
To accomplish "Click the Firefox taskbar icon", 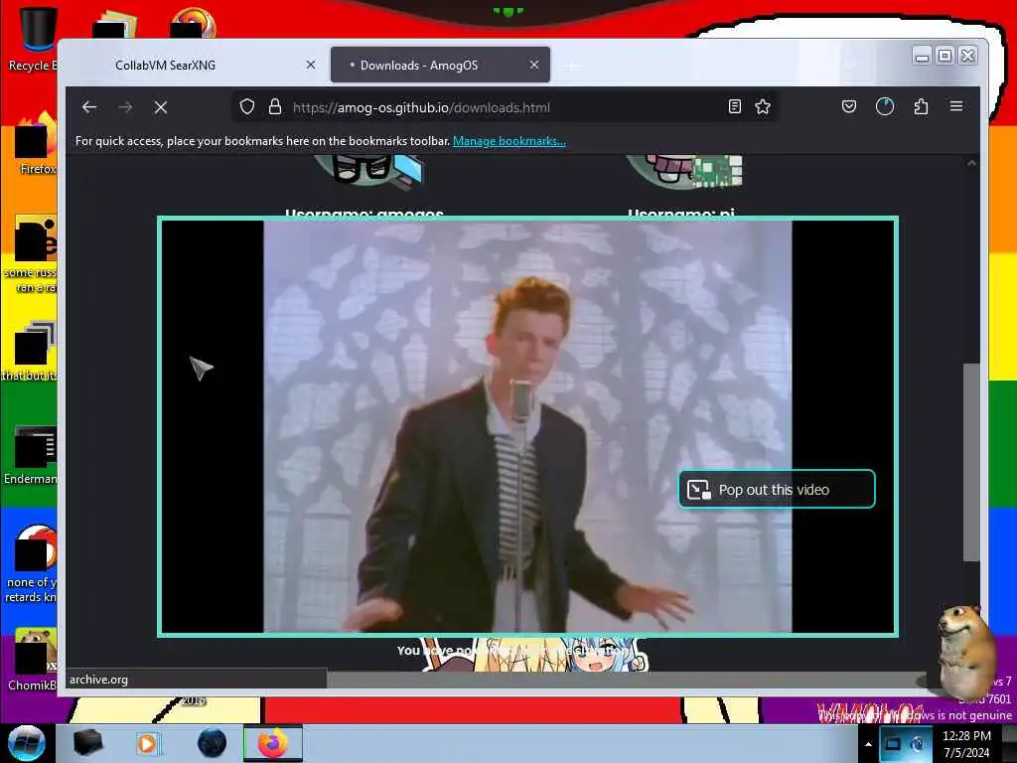I will [273, 743].
